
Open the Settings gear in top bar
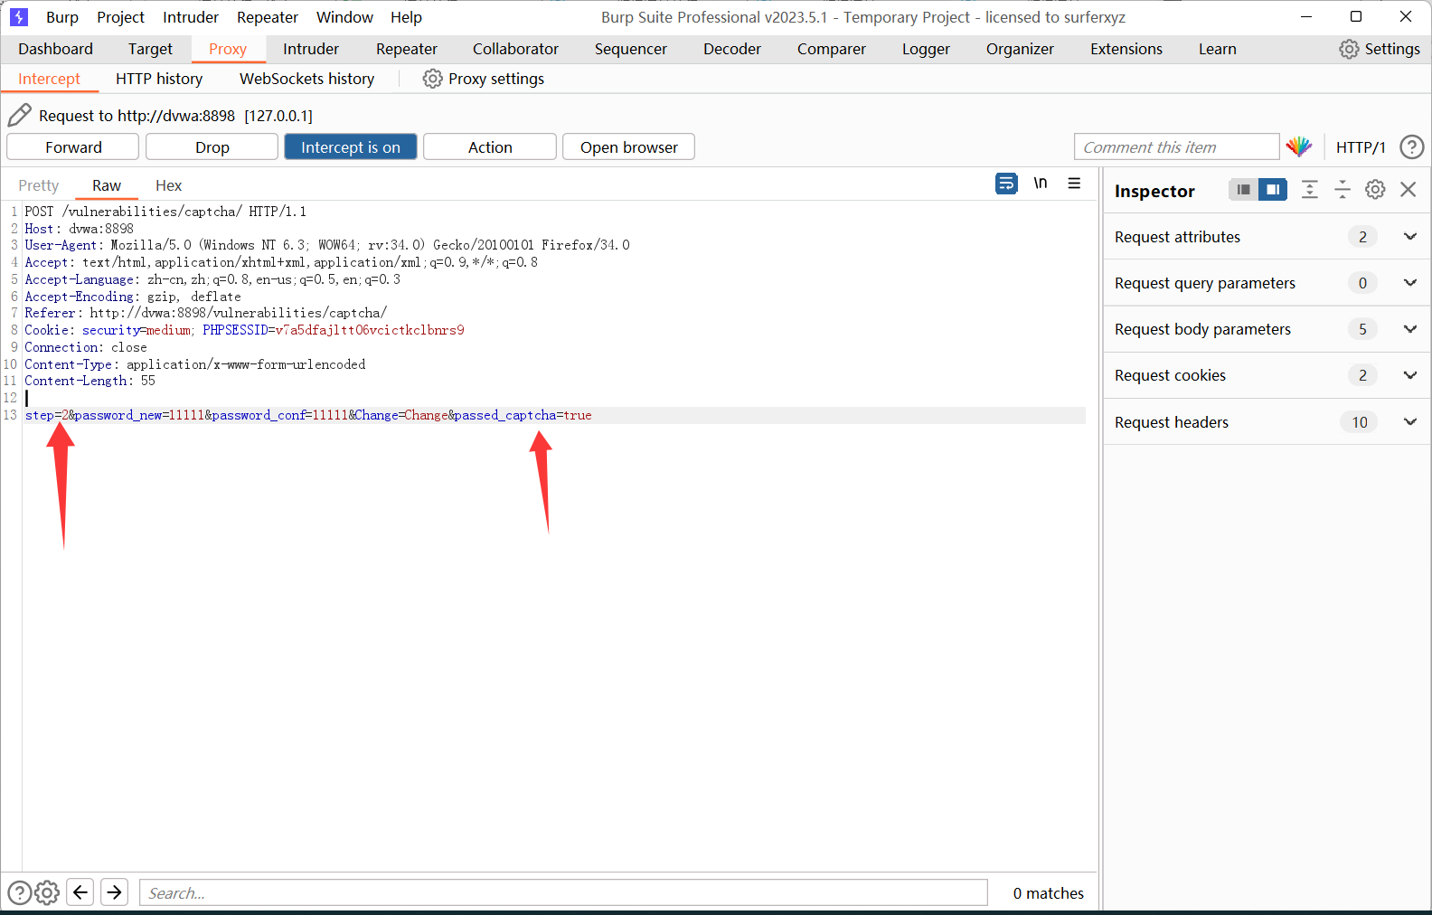coord(1349,49)
